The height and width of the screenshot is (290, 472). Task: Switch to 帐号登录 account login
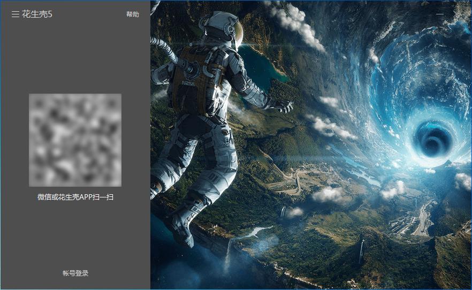[75, 273]
